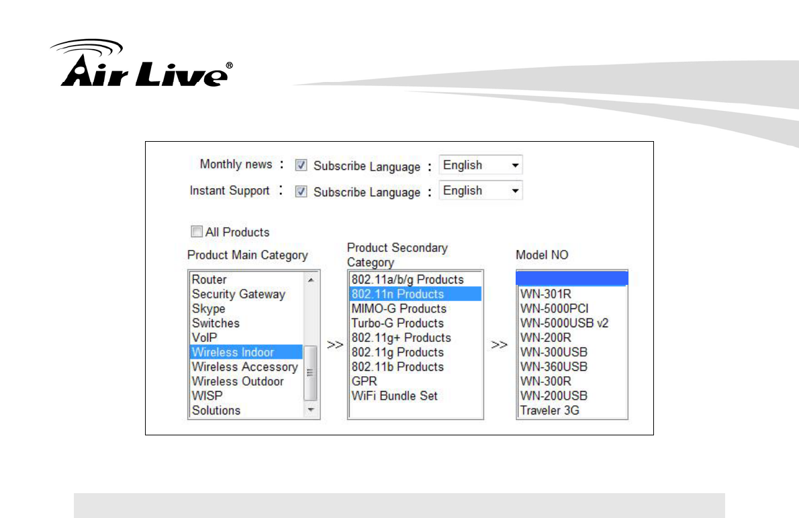Select GPR in secondary category list

416,382
